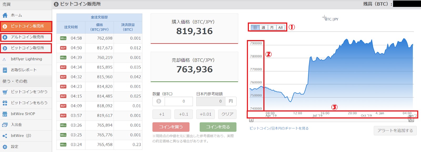Click the triangle icon beside bitFlyer Lightning
Viewport: 421px width, 152px height.
(4, 59)
